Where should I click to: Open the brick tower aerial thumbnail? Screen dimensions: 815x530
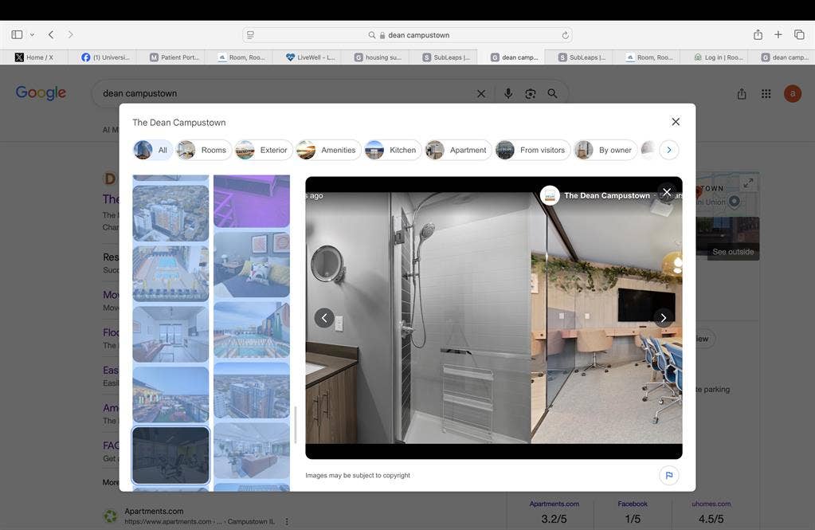point(252,390)
